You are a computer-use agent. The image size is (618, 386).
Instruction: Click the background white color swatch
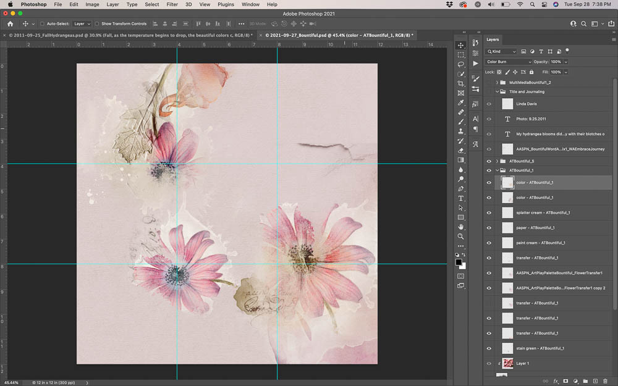(463, 266)
